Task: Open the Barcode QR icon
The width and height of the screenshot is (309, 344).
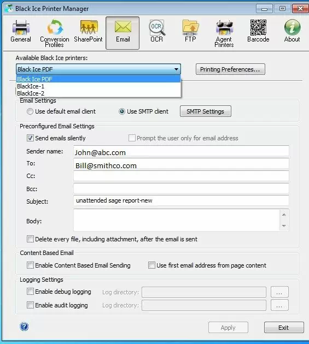Action: (x=258, y=27)
